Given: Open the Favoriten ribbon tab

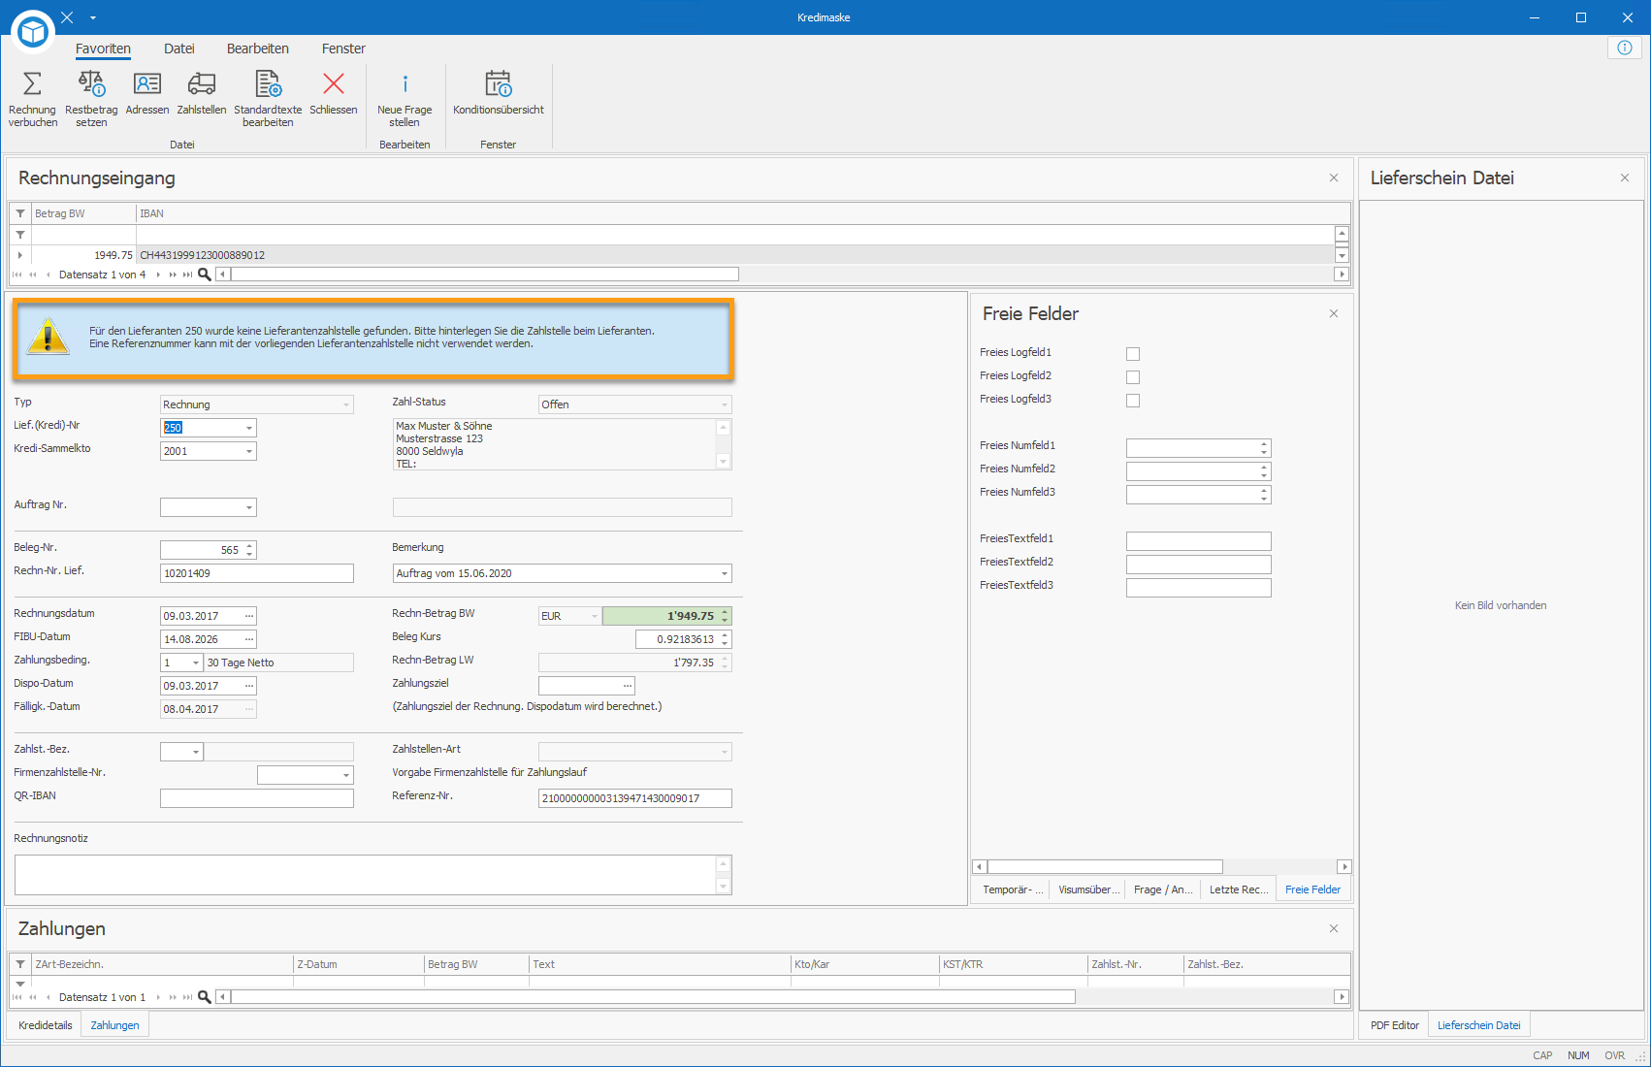Looking at the screenshot, I should [103, 48].
